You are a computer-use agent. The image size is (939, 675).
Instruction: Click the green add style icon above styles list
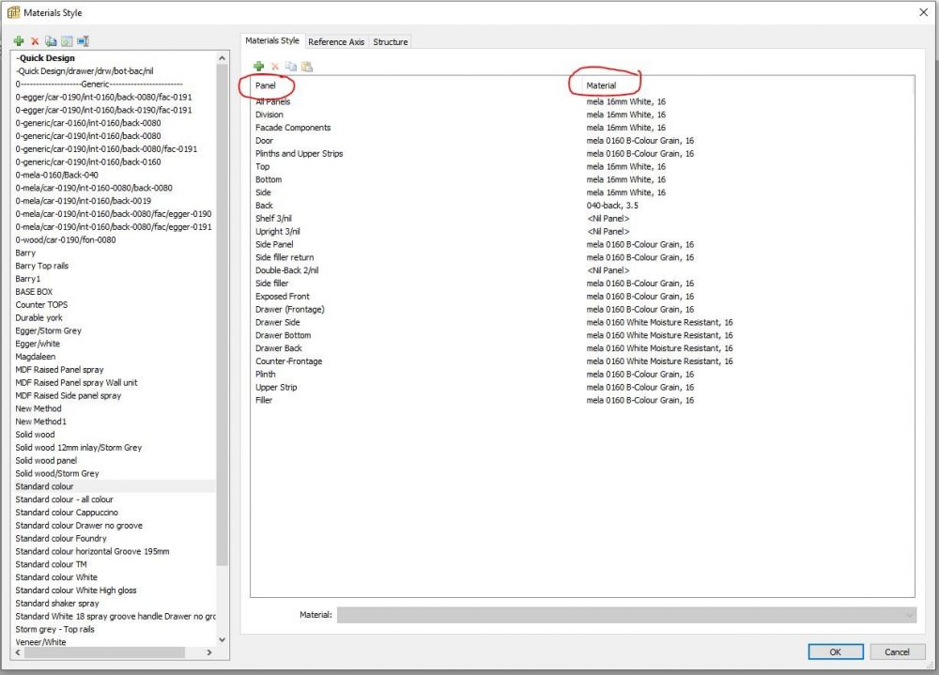19,41
